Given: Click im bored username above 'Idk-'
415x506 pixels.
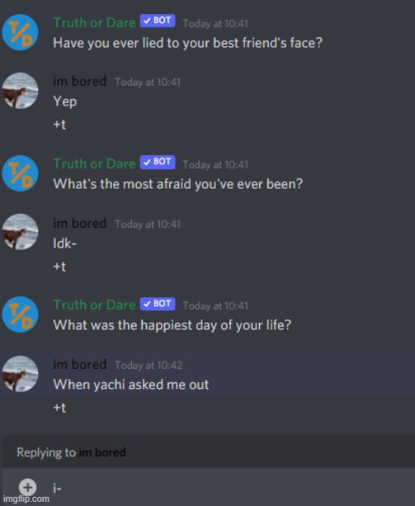Looking at the screenshot, I should [80, 224].
